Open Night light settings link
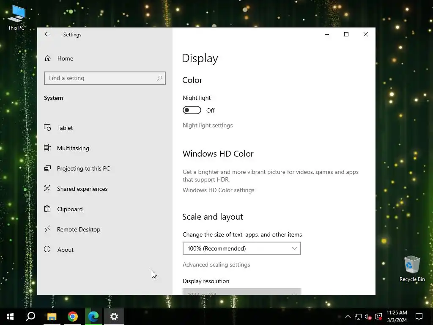 [208, 125]
